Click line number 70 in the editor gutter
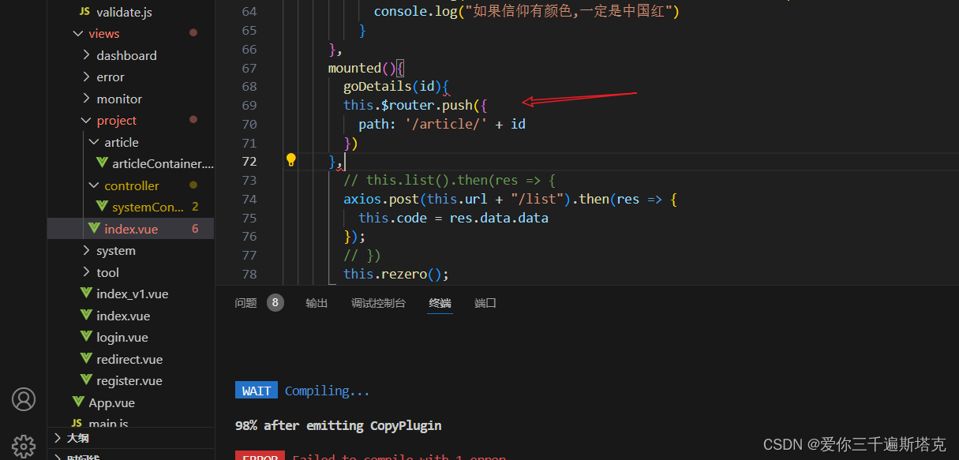Viewport: 959px width, 460px height. (x=249, y=123)
